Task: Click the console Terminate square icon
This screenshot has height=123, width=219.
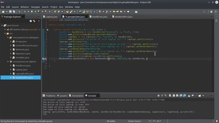Action: point(158,96)
